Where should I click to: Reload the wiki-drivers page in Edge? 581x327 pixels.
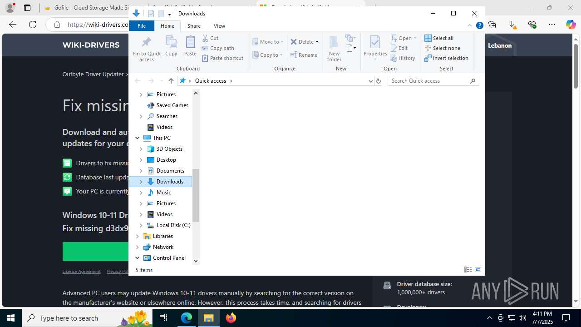click(33, 25)
